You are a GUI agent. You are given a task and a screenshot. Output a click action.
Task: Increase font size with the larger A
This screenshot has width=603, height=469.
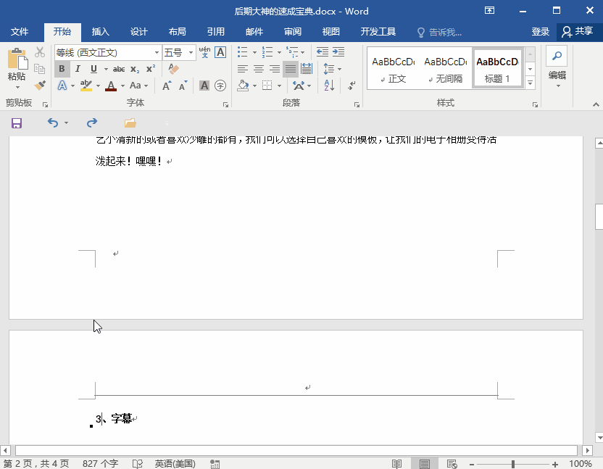(167, 86)
